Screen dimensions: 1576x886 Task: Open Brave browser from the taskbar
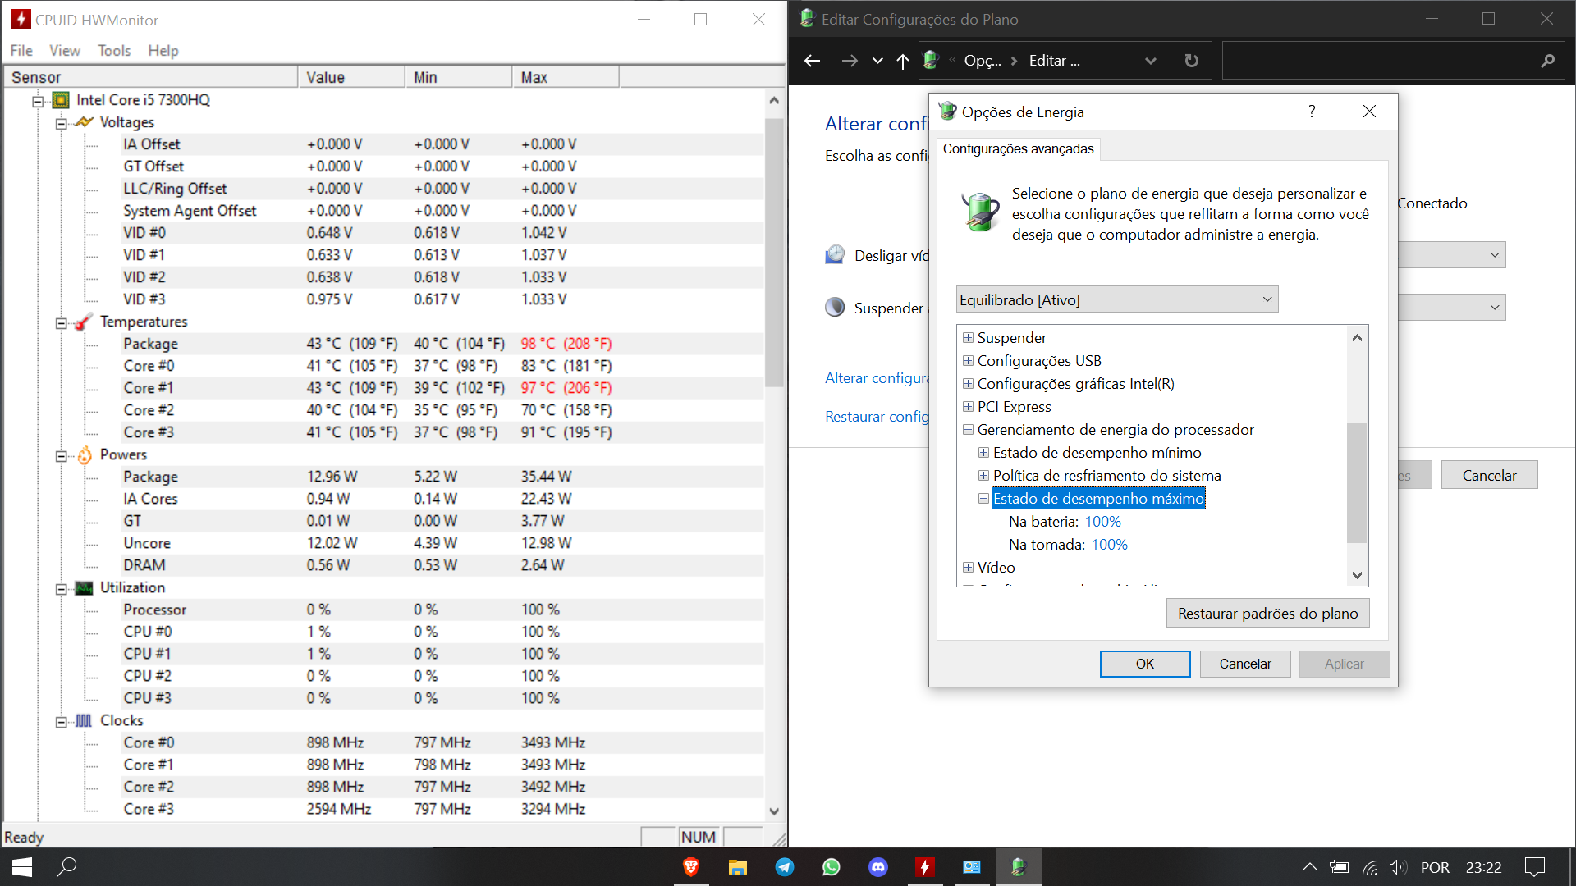pos(691,867)
